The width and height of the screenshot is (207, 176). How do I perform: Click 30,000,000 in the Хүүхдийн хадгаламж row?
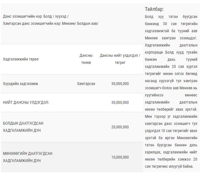pyautogui.click(x=120, y=84)
